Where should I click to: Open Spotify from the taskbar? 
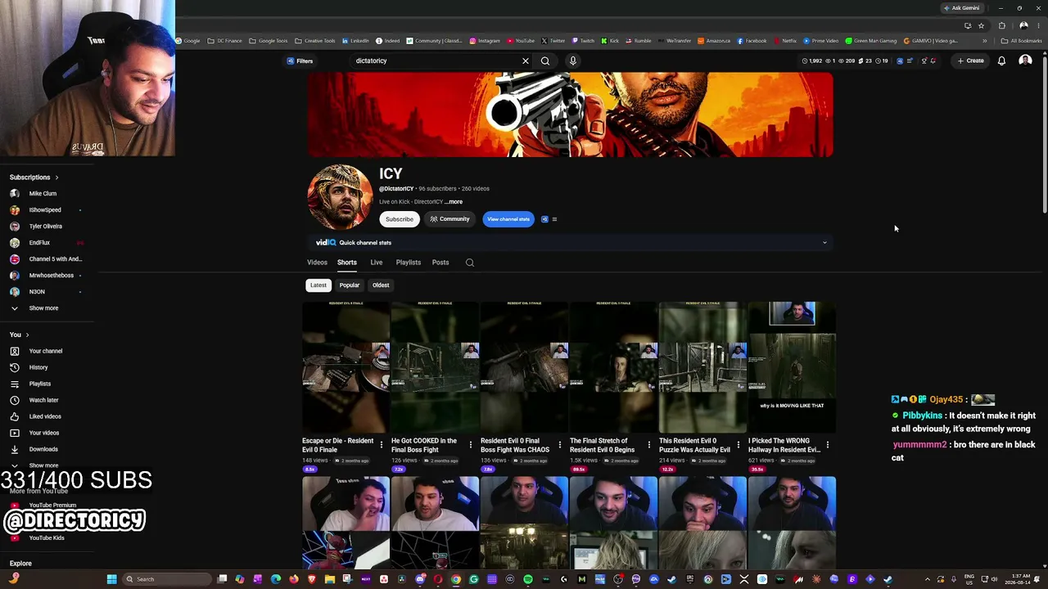click(528, 579)
